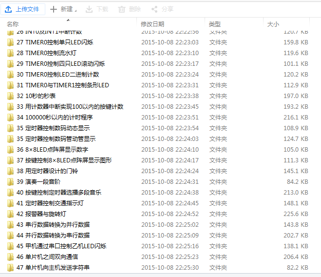This screenshot has width=321, height=277.
Task: Click folder icon of 32 10秒的秒表
Action: point(10,96)
